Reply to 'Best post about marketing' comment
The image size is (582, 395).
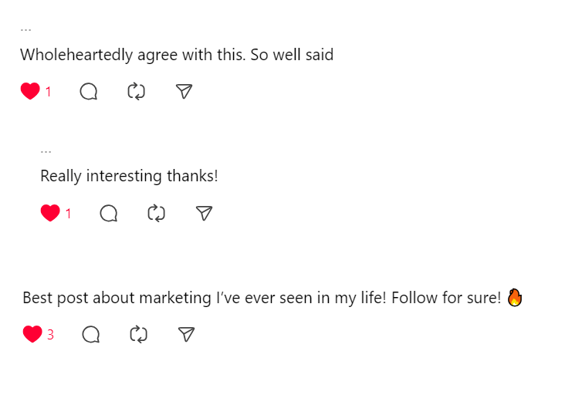(91, 335)
